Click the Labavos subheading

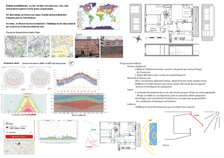click(131, 104)
